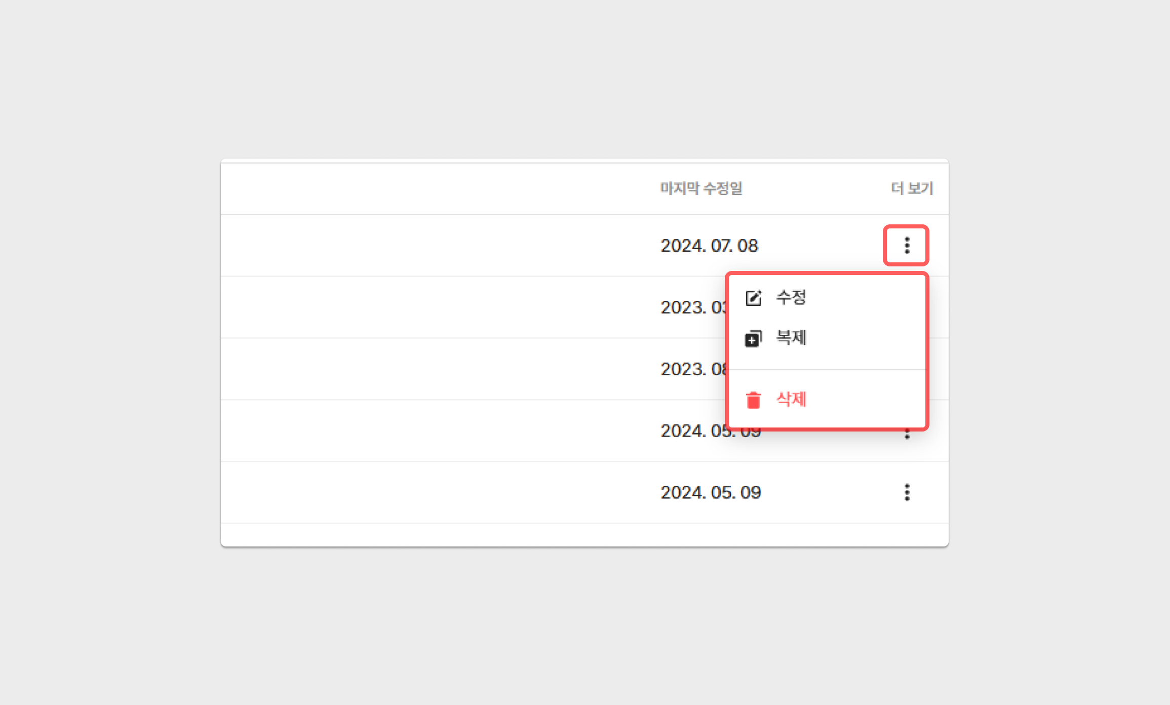Click the 2024. 07. 08 date cell
Viewport: 1170px width, 705px height.
[x=709, y=246]
